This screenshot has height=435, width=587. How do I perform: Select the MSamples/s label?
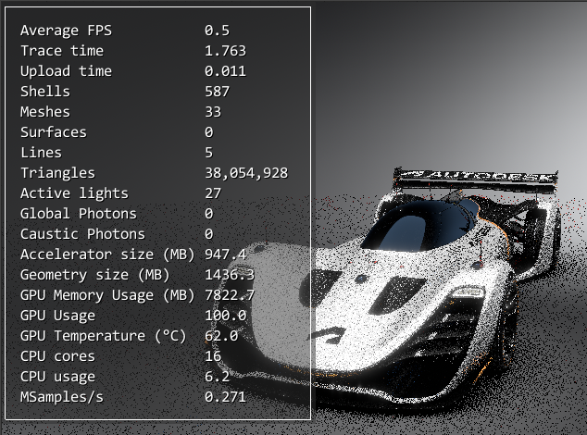tap(62, 397)
